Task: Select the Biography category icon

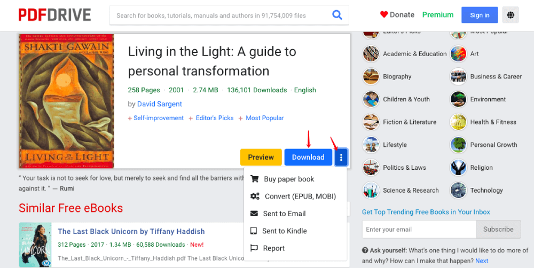Action: [371, 77]
